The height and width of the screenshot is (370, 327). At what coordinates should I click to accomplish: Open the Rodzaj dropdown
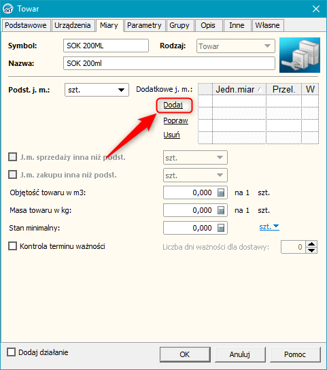pos(236,46)
